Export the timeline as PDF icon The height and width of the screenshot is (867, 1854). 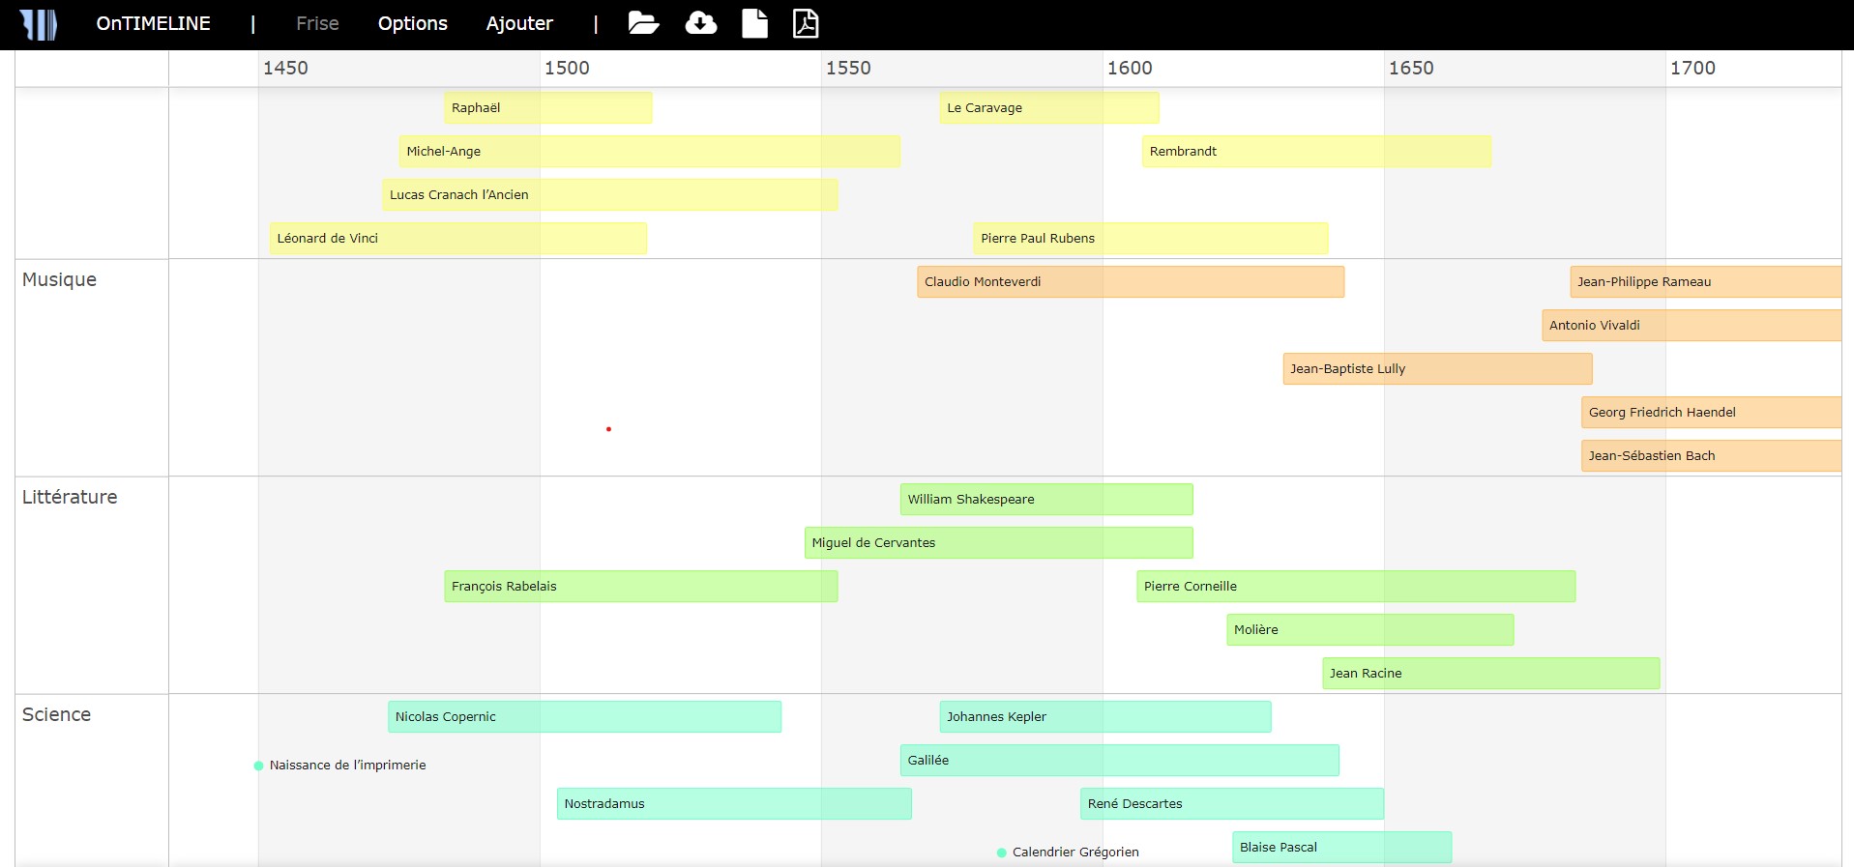tap(806, 23)
